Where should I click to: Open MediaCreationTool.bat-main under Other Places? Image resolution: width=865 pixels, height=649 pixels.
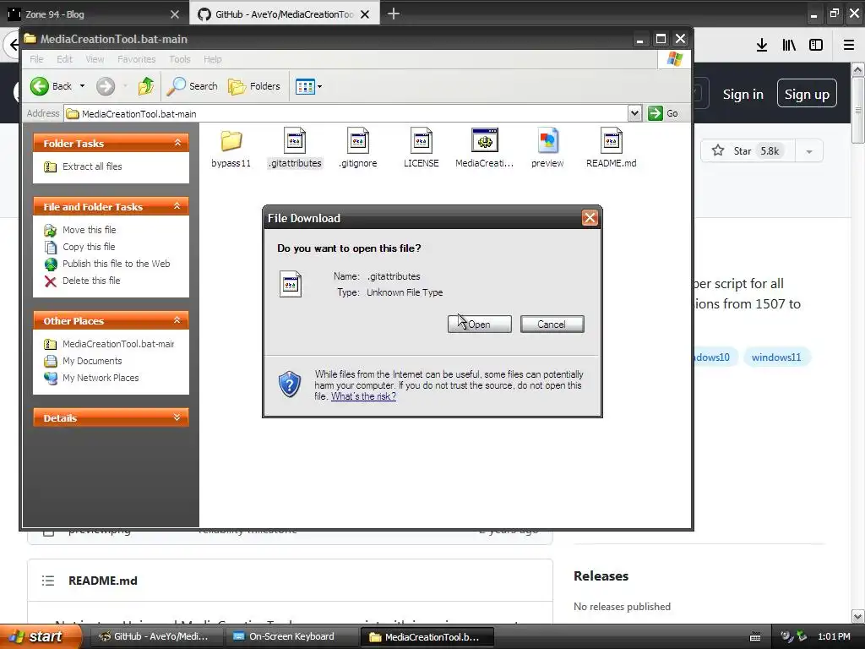coord(118,344)
